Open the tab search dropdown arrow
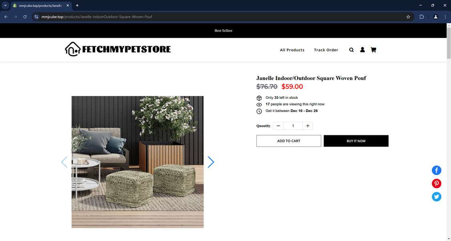 (5, 6)
